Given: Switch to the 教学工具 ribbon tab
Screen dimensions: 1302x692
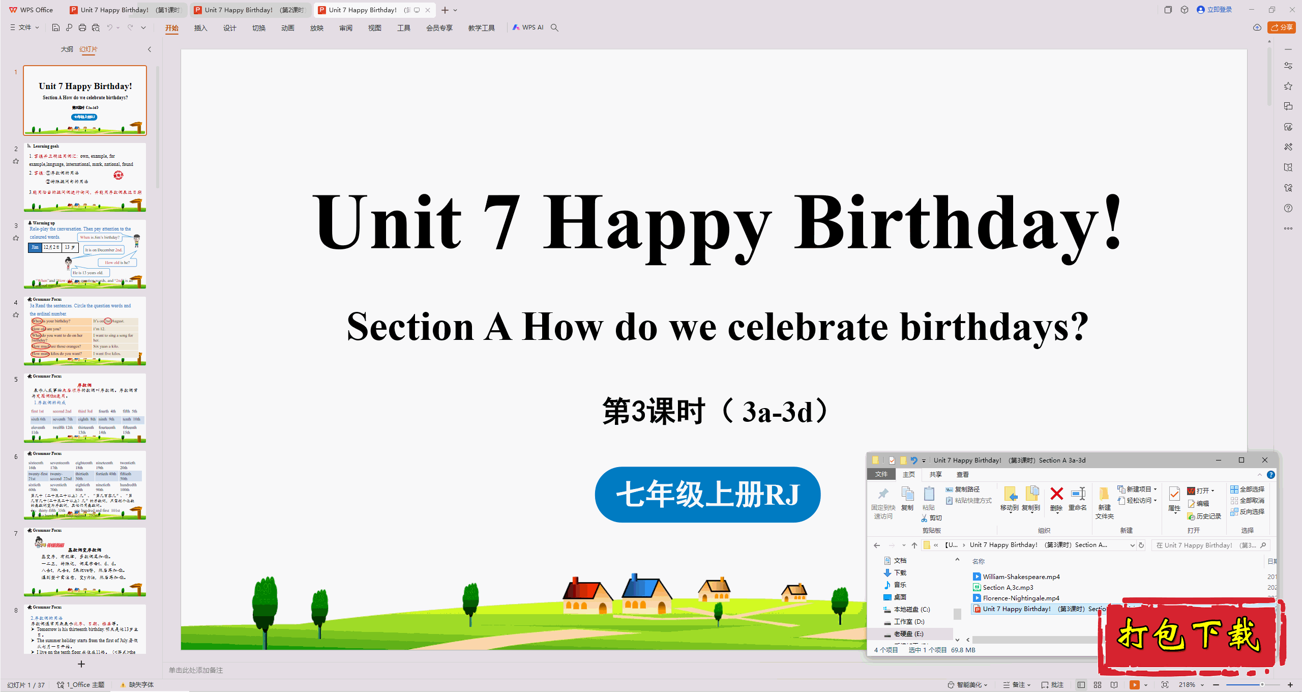Looking at the screenshot, I should tap(482, 28).
